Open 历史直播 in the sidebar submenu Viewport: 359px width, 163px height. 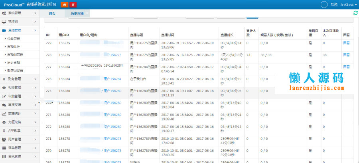pos(14,63)
